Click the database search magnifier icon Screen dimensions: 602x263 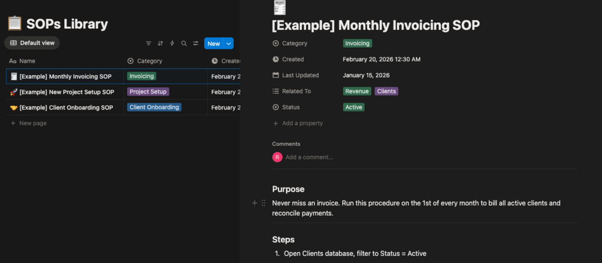(x=184, y=44)
